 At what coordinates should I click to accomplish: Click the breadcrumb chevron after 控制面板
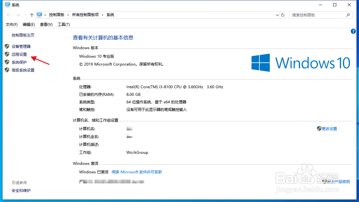click(68, 15)
